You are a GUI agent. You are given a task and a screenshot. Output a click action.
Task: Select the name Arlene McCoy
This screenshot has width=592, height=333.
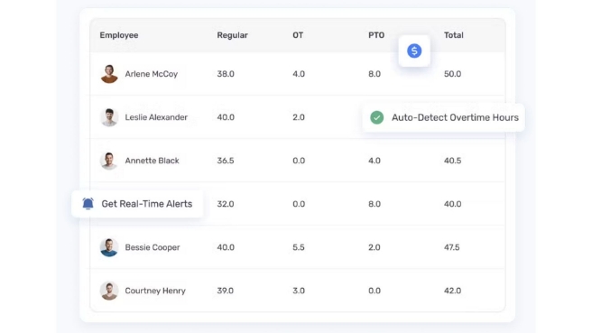point(152,74)
